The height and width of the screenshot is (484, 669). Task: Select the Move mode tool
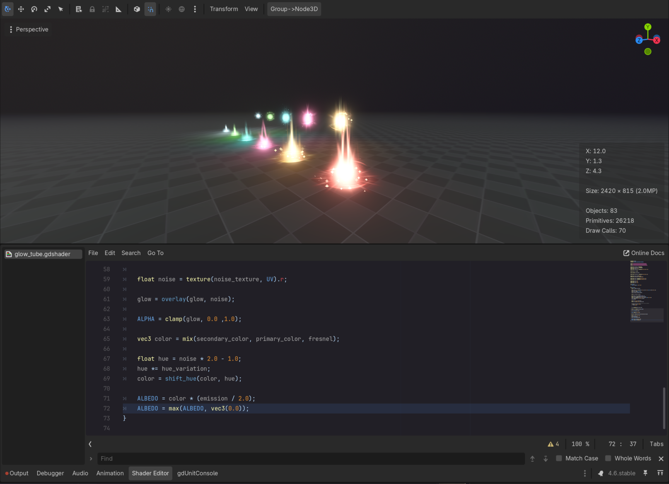point(21,9)
